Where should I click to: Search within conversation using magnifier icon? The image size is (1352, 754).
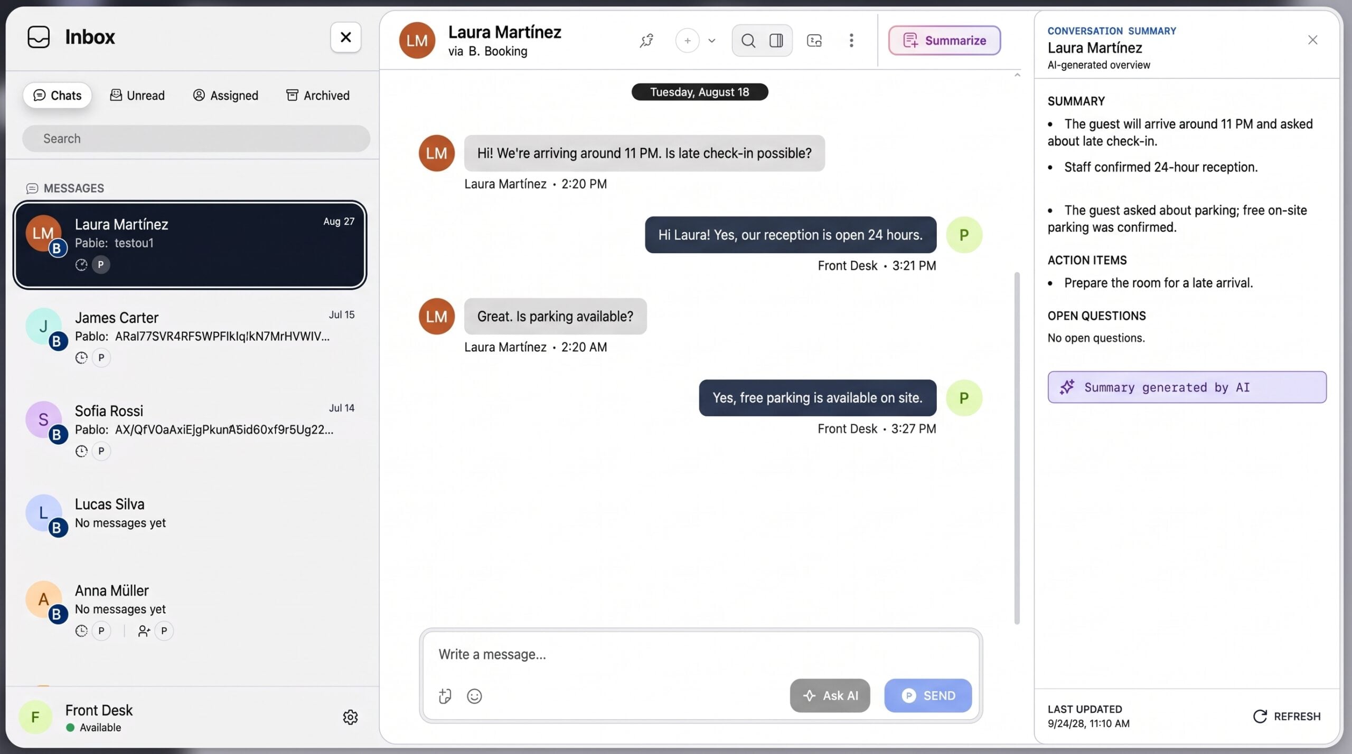[748, 41]
